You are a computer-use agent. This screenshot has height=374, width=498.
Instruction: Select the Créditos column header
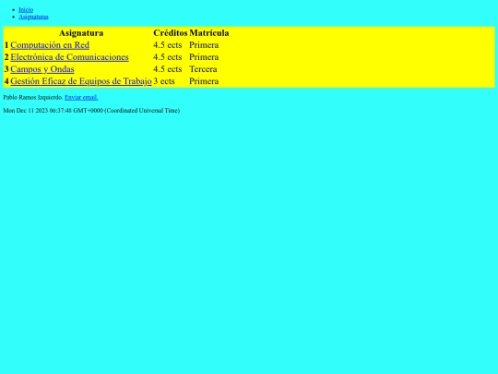[x=171, y=32]
